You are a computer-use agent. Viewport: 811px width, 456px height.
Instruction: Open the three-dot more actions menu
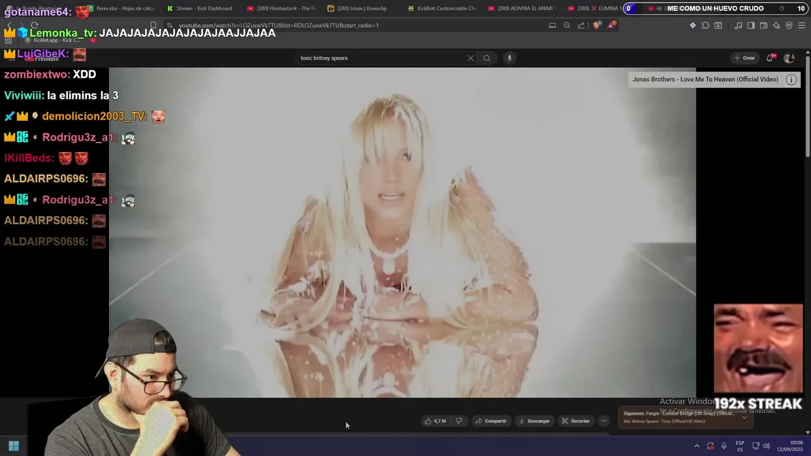coord(604,421)
